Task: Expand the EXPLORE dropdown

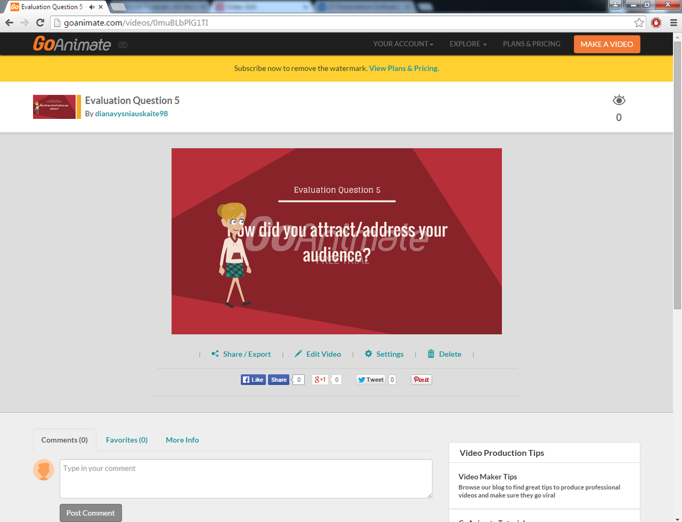Action: pos(468,44)
